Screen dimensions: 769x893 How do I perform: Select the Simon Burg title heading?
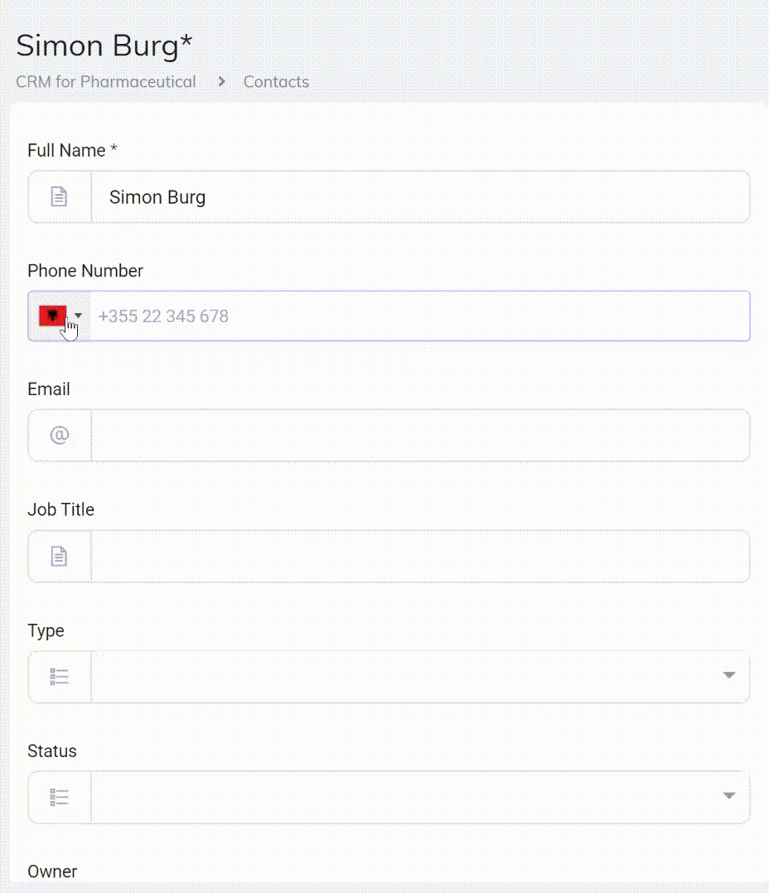(x=104, y=46)
